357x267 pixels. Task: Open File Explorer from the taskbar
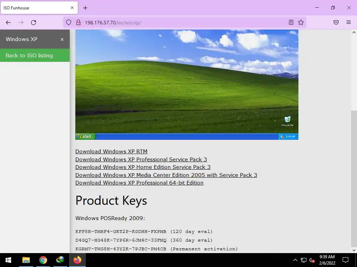[26, 260]
